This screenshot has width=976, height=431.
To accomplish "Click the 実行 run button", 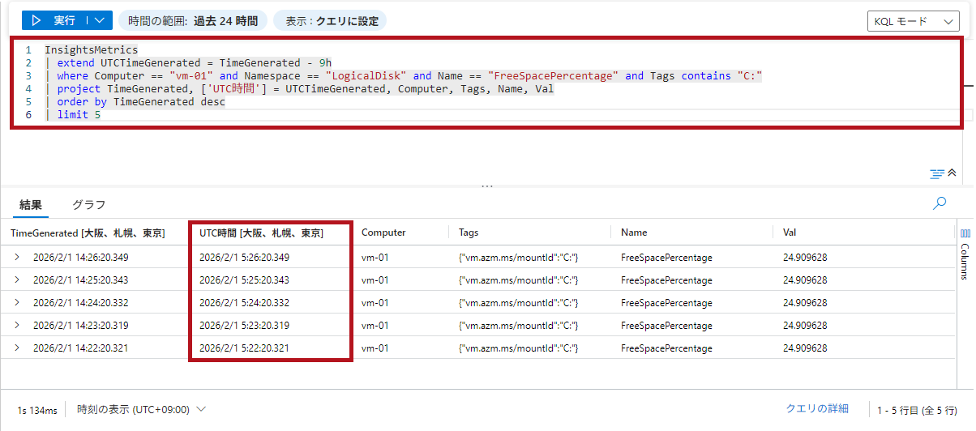I will coord(54,20).
